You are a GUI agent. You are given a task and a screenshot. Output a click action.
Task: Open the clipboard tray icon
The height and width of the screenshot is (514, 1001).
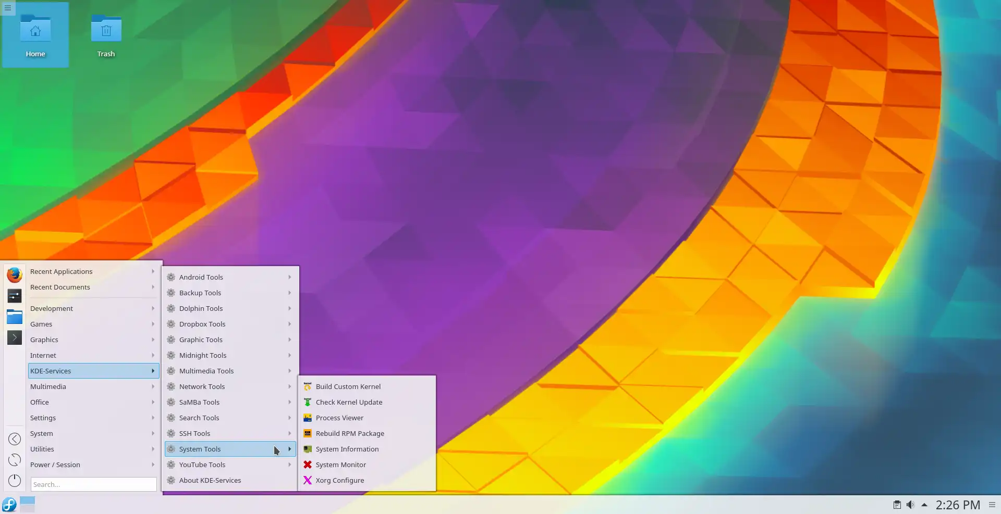[897, 505]
